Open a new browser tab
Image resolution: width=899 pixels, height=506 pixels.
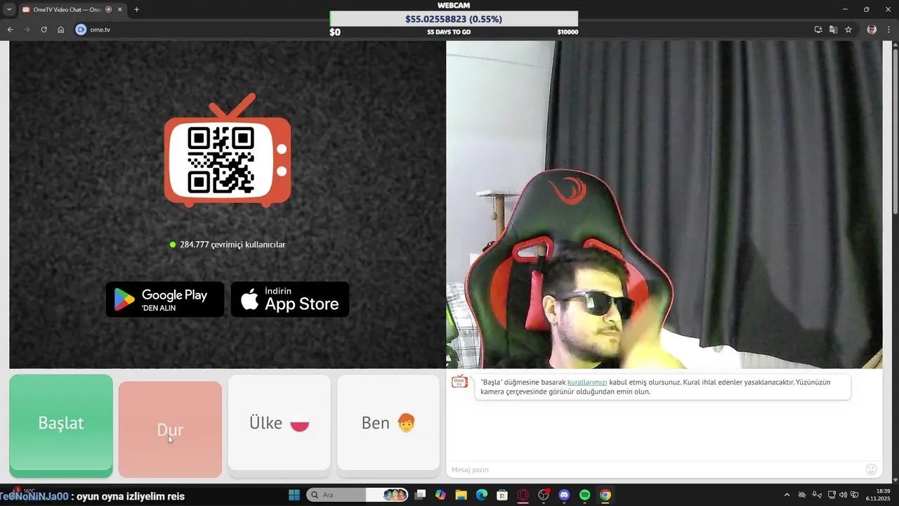(x=136, y=10)
